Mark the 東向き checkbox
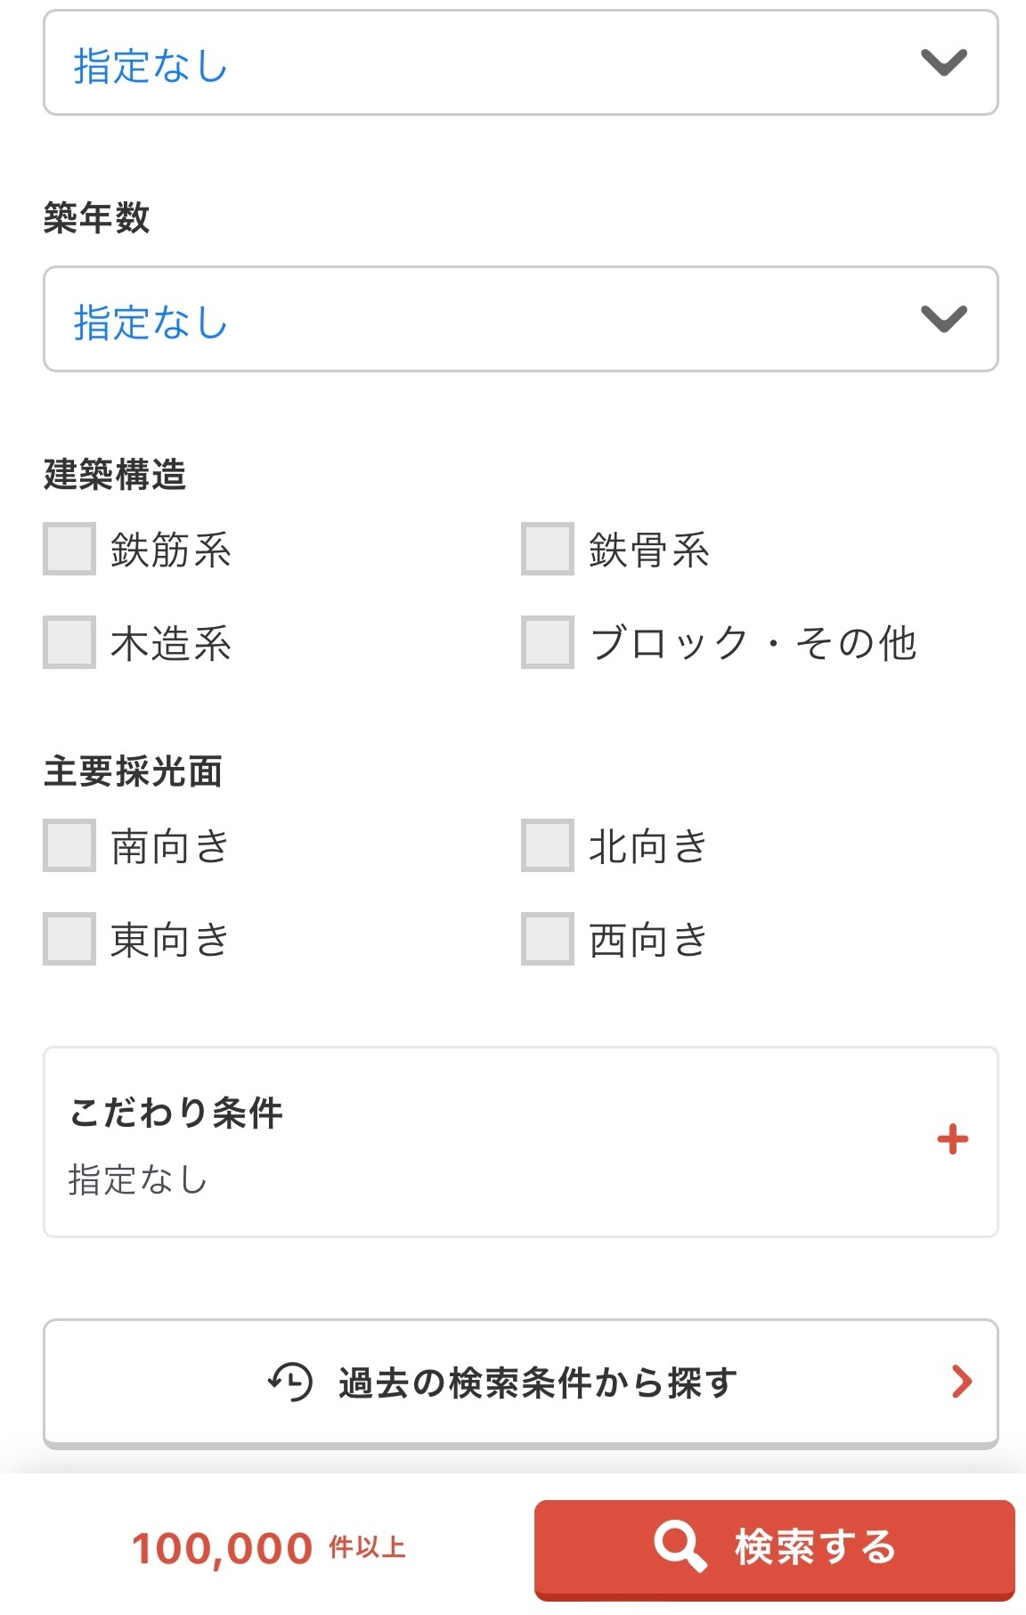Viewport: 1026px width, 1615px height. click(69, 939)
